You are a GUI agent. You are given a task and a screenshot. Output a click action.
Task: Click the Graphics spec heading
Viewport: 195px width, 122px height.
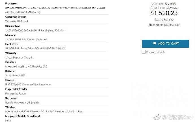(x=10, y=62)
